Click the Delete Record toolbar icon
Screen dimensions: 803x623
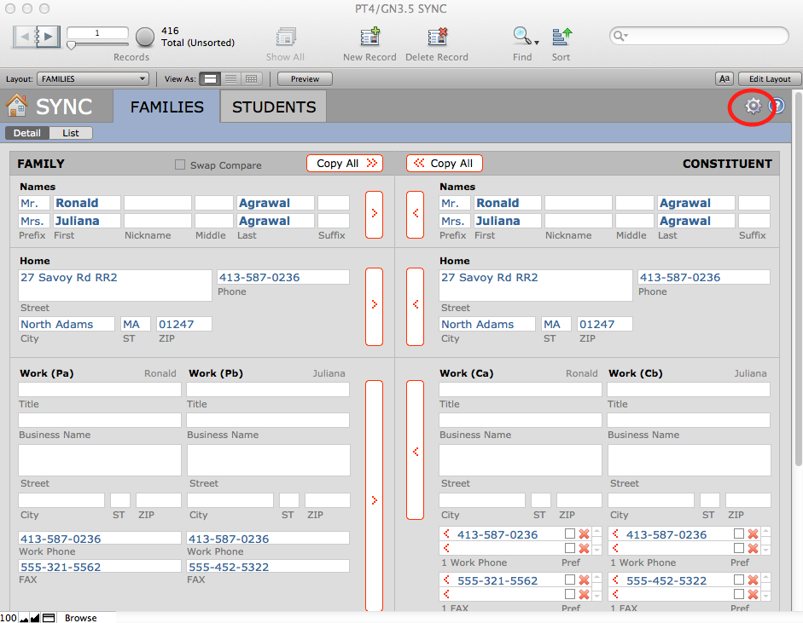click(437, 37)
